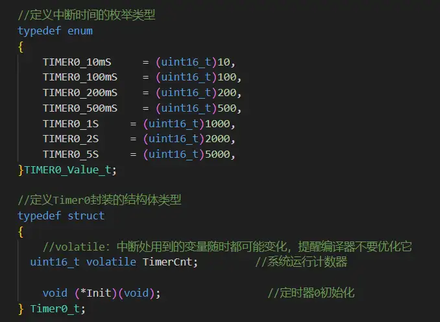
Task: Click the value '(uint16_t)10,'
Action: tap(195, 62)
